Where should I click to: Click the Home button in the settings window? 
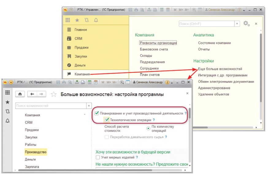(x=20, y=94)
